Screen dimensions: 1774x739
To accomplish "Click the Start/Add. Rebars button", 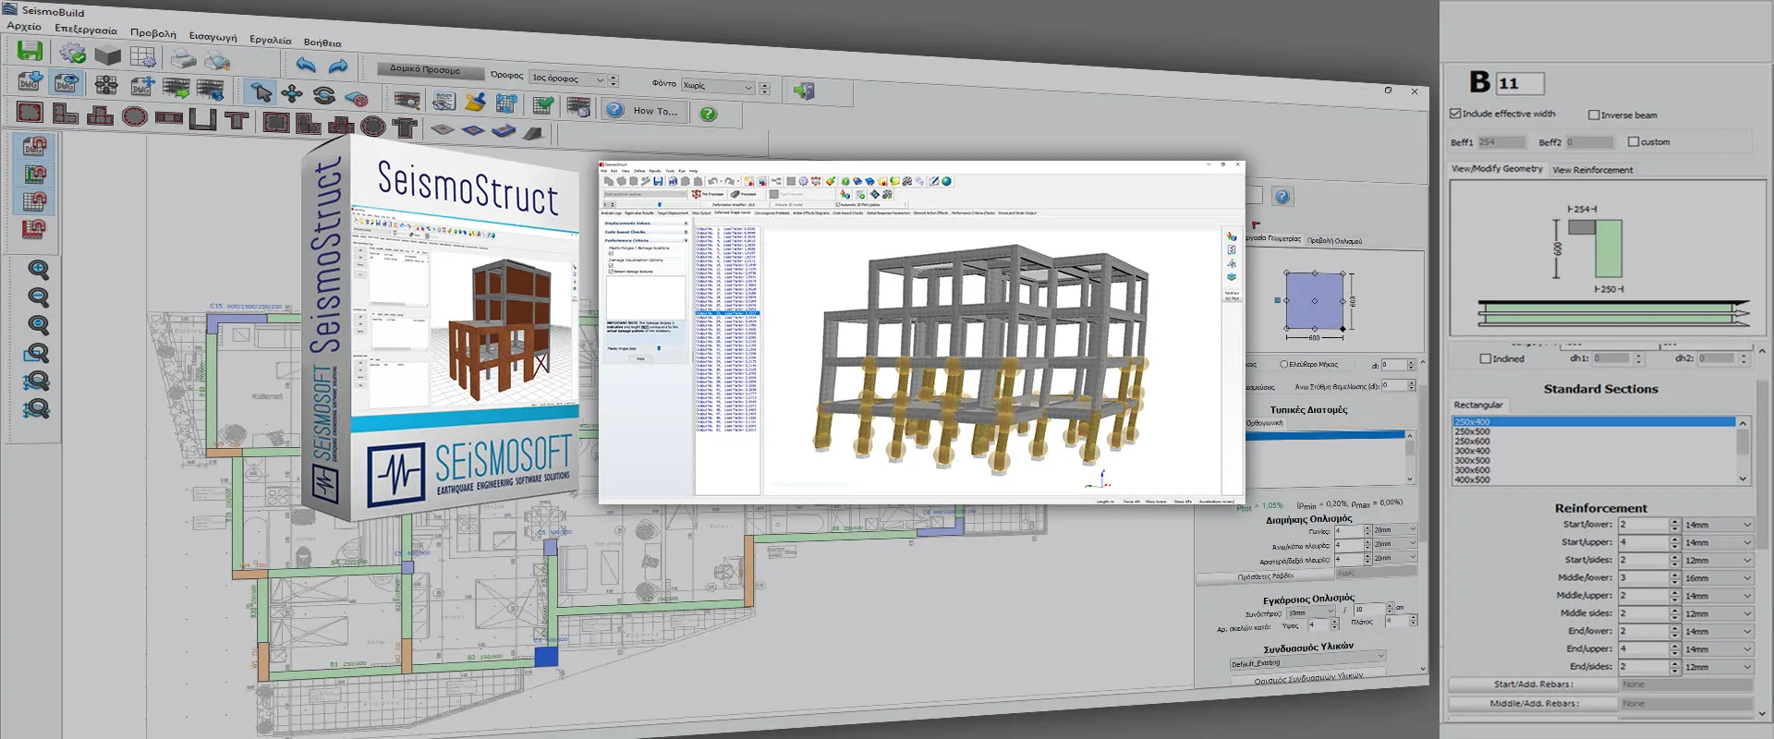I will (1534, 684).
